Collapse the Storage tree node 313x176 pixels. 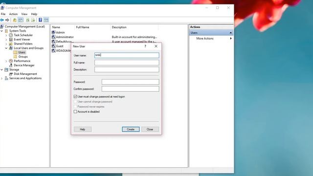click(2, 69)
